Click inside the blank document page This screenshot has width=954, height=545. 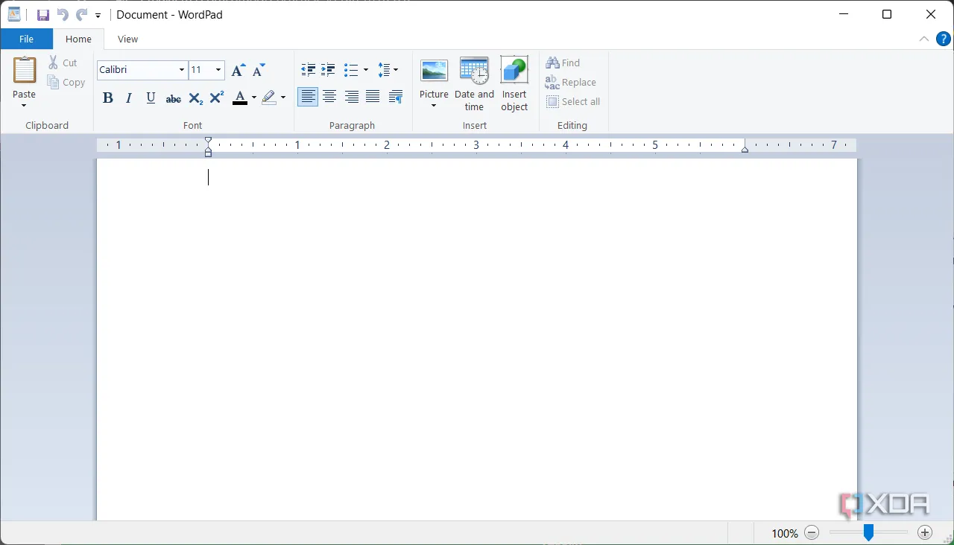pyautogui.click(x=477, y=339)
